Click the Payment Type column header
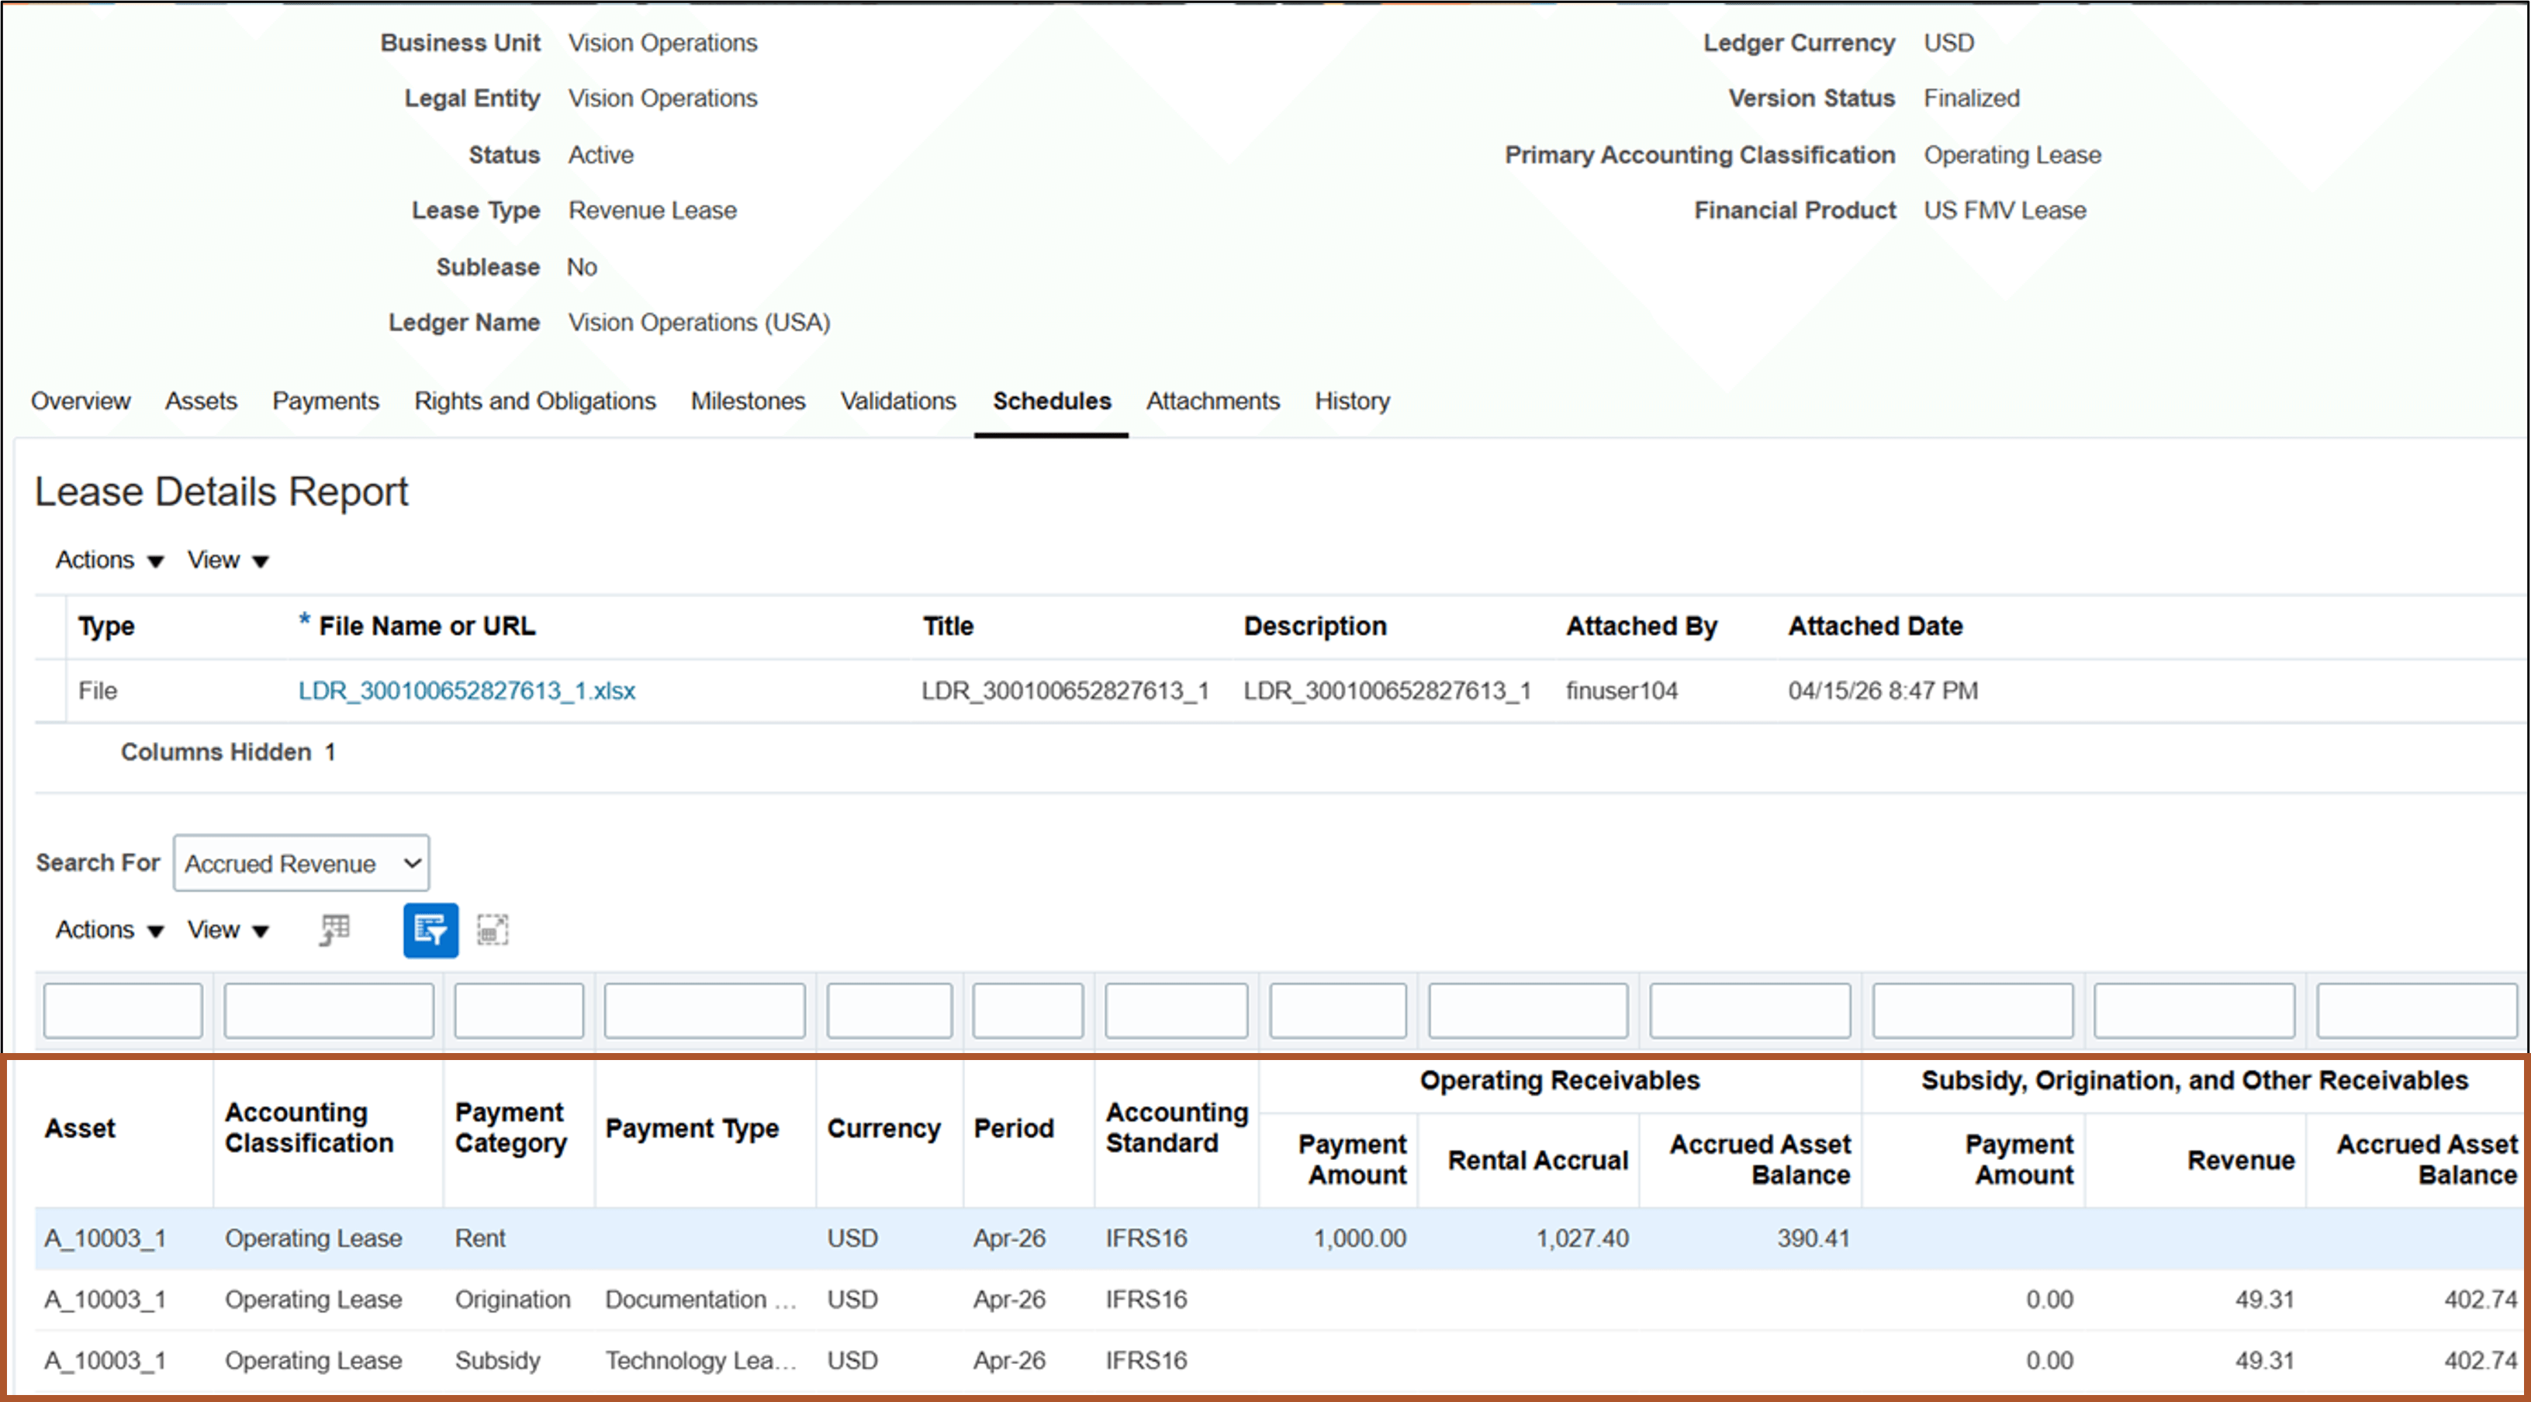2531x1402 pixels. [692, 1128]
